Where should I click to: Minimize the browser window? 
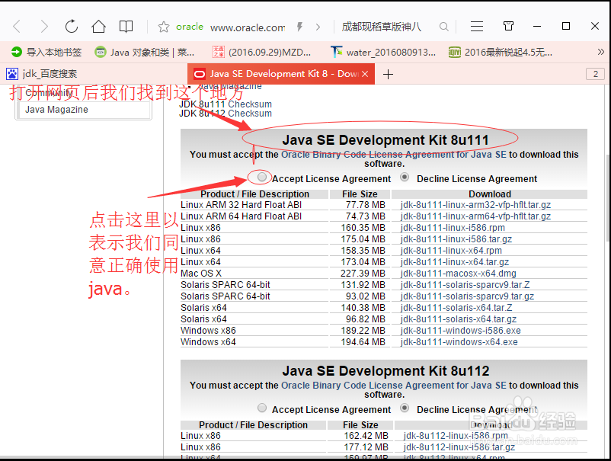pyautogui.click(x=537, y=26)
